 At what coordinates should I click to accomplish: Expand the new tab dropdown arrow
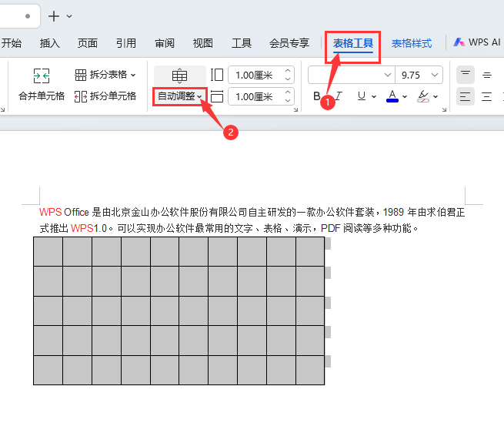click(x=69, y=16)
